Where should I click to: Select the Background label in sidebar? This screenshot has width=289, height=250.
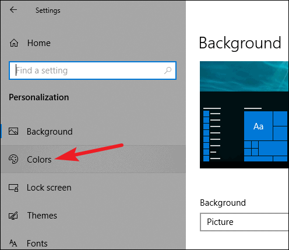[50, 132]
